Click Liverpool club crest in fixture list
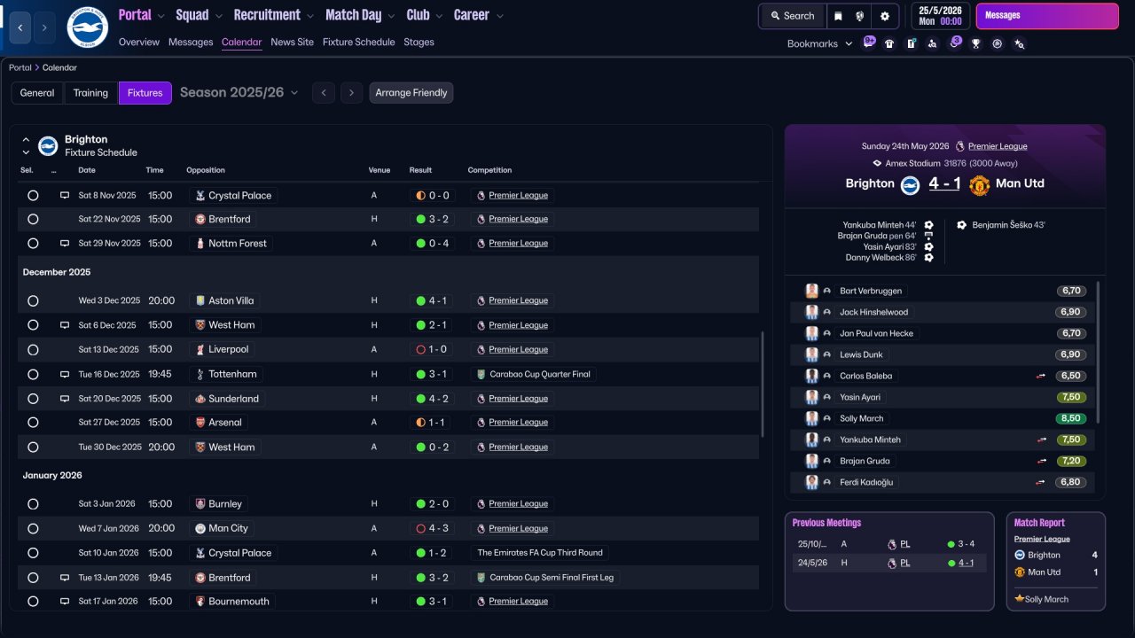 click(200, 349)
